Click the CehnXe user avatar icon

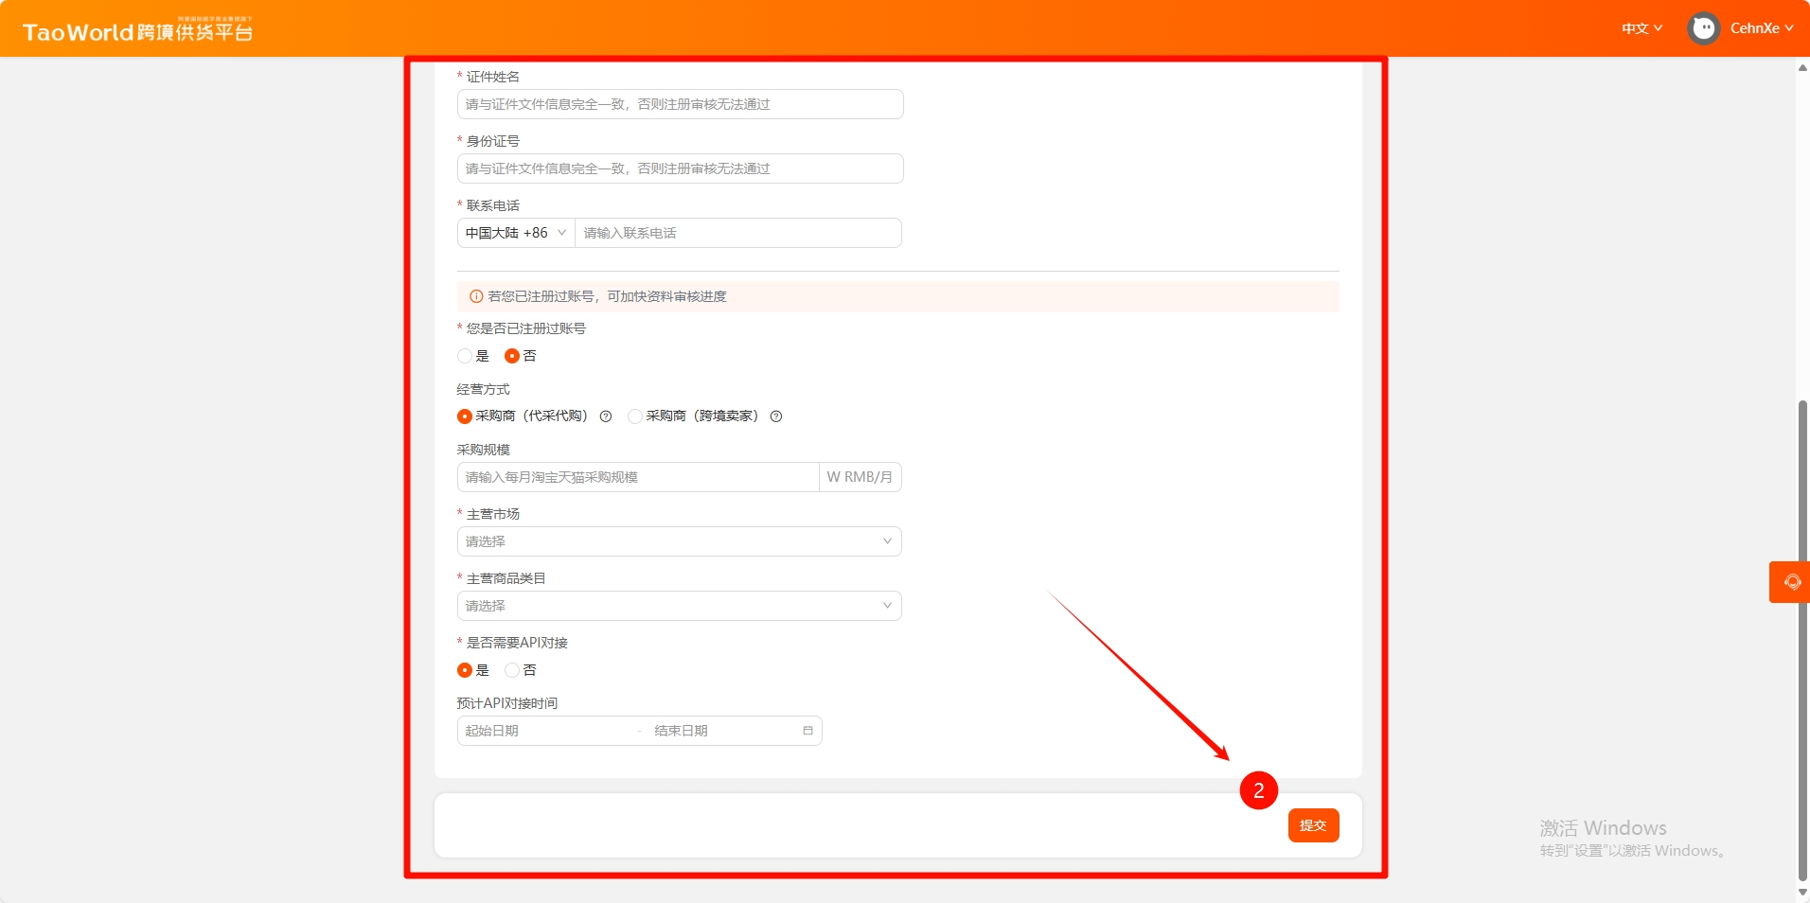tap(1703, 28)
